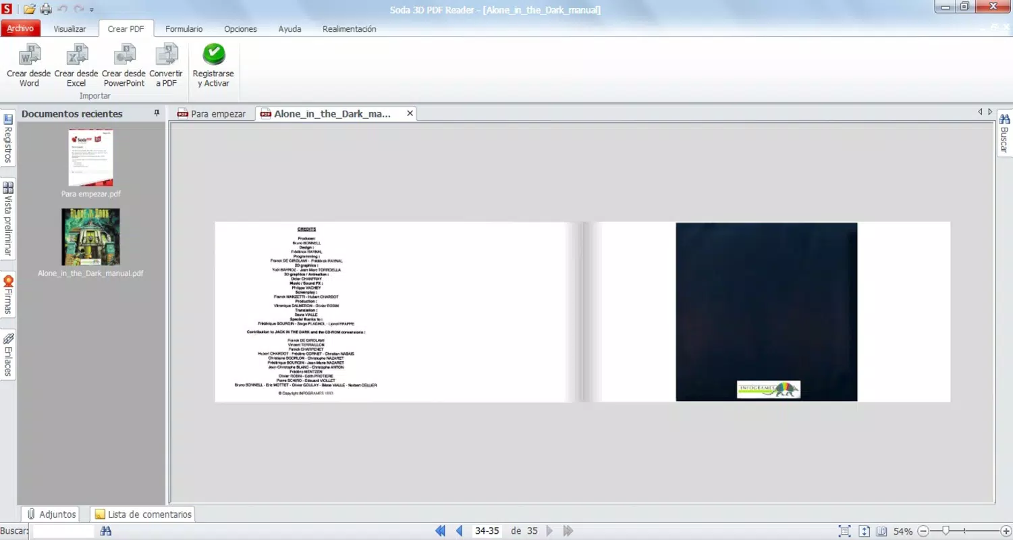
Task: Click the undo arrow in quick access toolbar
Action: pyautogui.click(x=63, y=9)
